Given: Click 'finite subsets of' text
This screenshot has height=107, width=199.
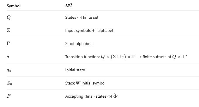Looking at the screenshot, I should tap(157, 57).
